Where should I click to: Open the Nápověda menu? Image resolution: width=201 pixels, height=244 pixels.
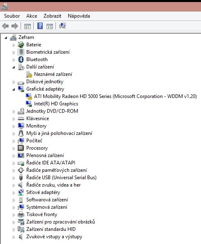coord(79,16)
